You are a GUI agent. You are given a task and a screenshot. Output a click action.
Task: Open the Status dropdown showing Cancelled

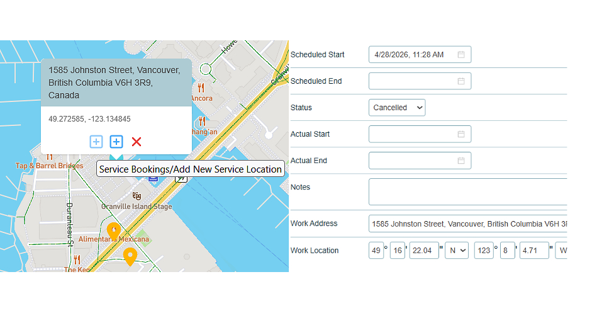[397, 108]
